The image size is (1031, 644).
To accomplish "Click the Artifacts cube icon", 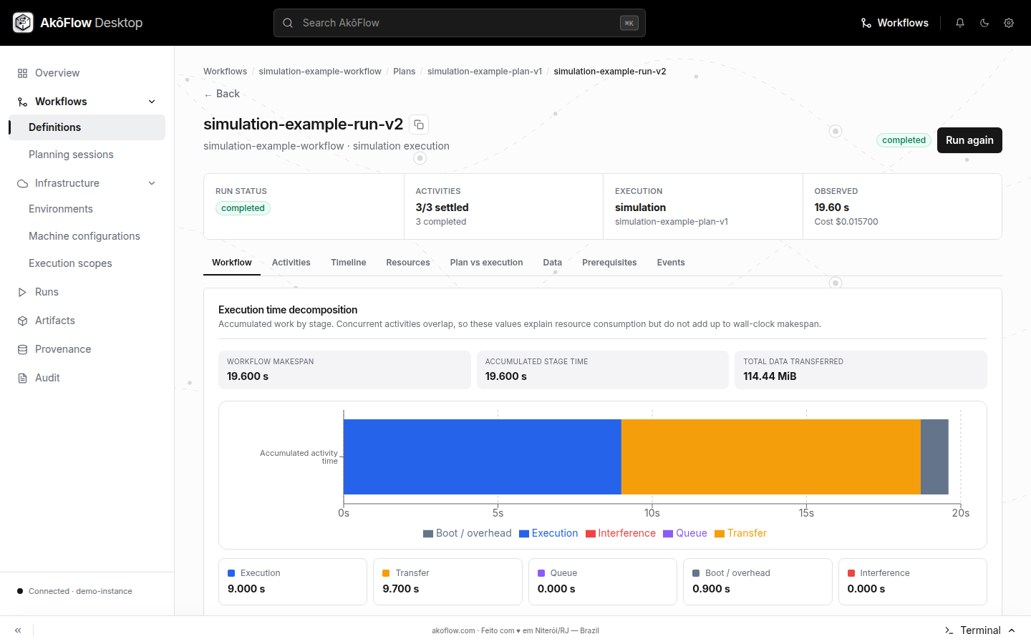I will click(22, 321).
